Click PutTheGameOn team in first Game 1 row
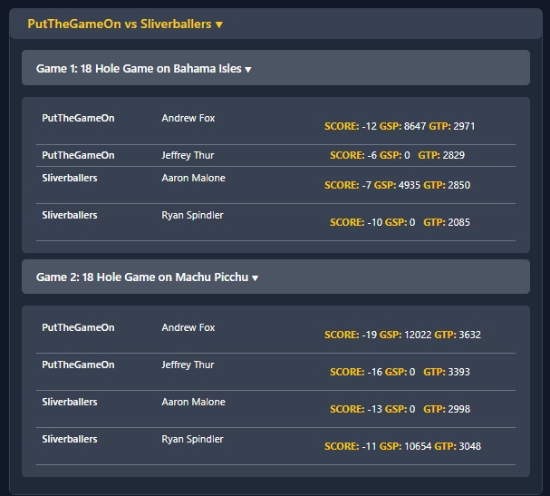Viewport: 550px width, 496px height. tap(78, 118)
